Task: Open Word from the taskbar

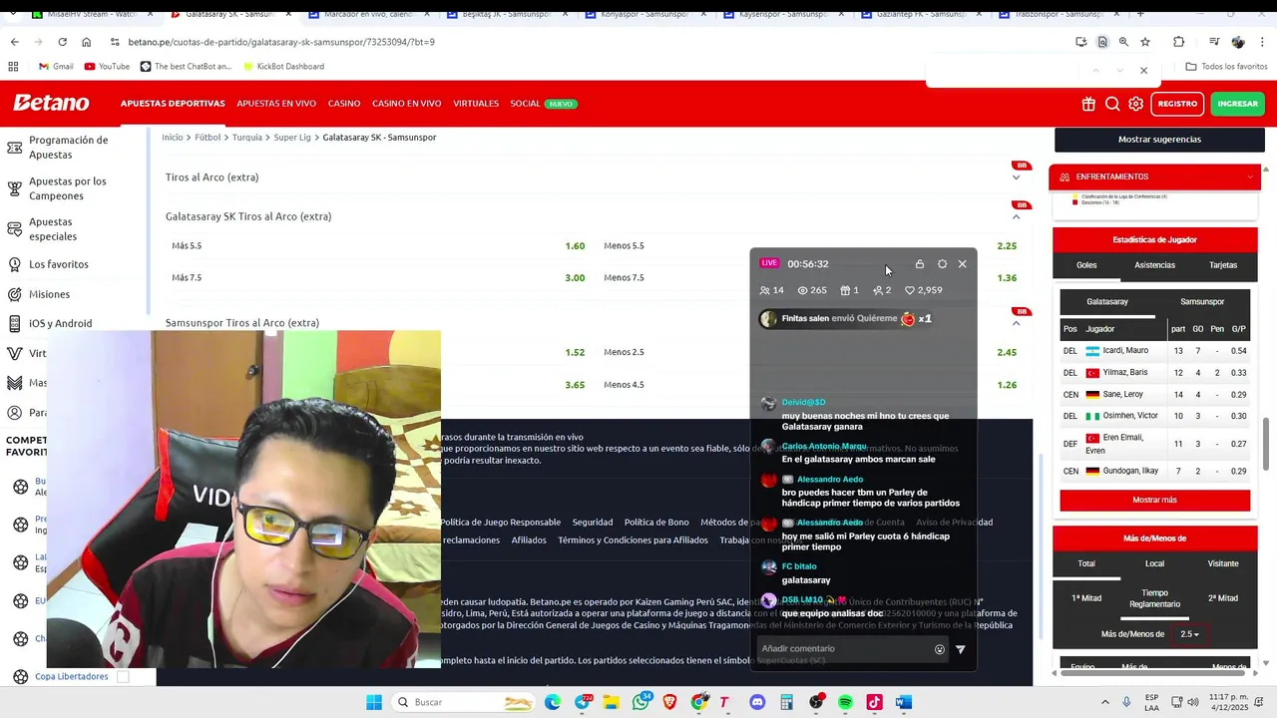Action: tap(904, 702)
